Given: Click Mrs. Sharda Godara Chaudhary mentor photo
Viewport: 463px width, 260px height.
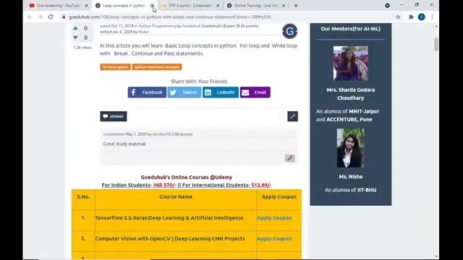Looking at the screenshot, I should click(x=350, y=64).
